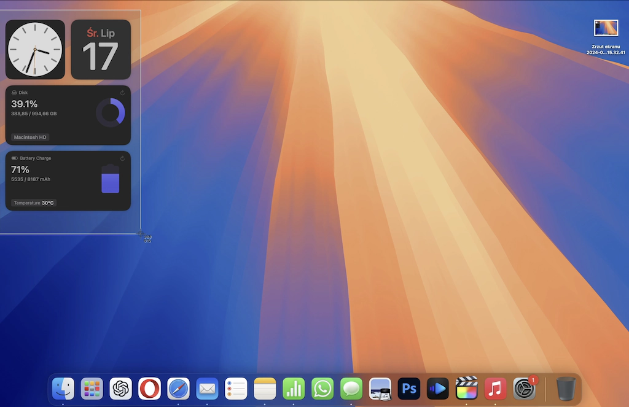
Task: Open System Settings with notification badge
Action: coord(525,389)
